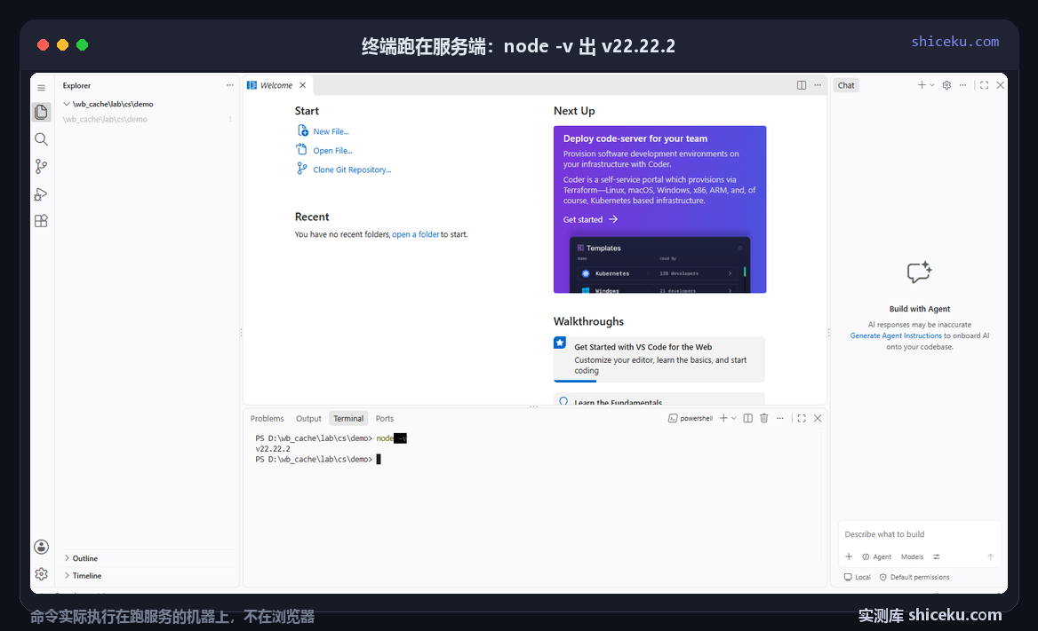Switch to the Problems tab
The width and height of the screenshot is (1038, 631).
pyautogui.click(x=267, y=419)
